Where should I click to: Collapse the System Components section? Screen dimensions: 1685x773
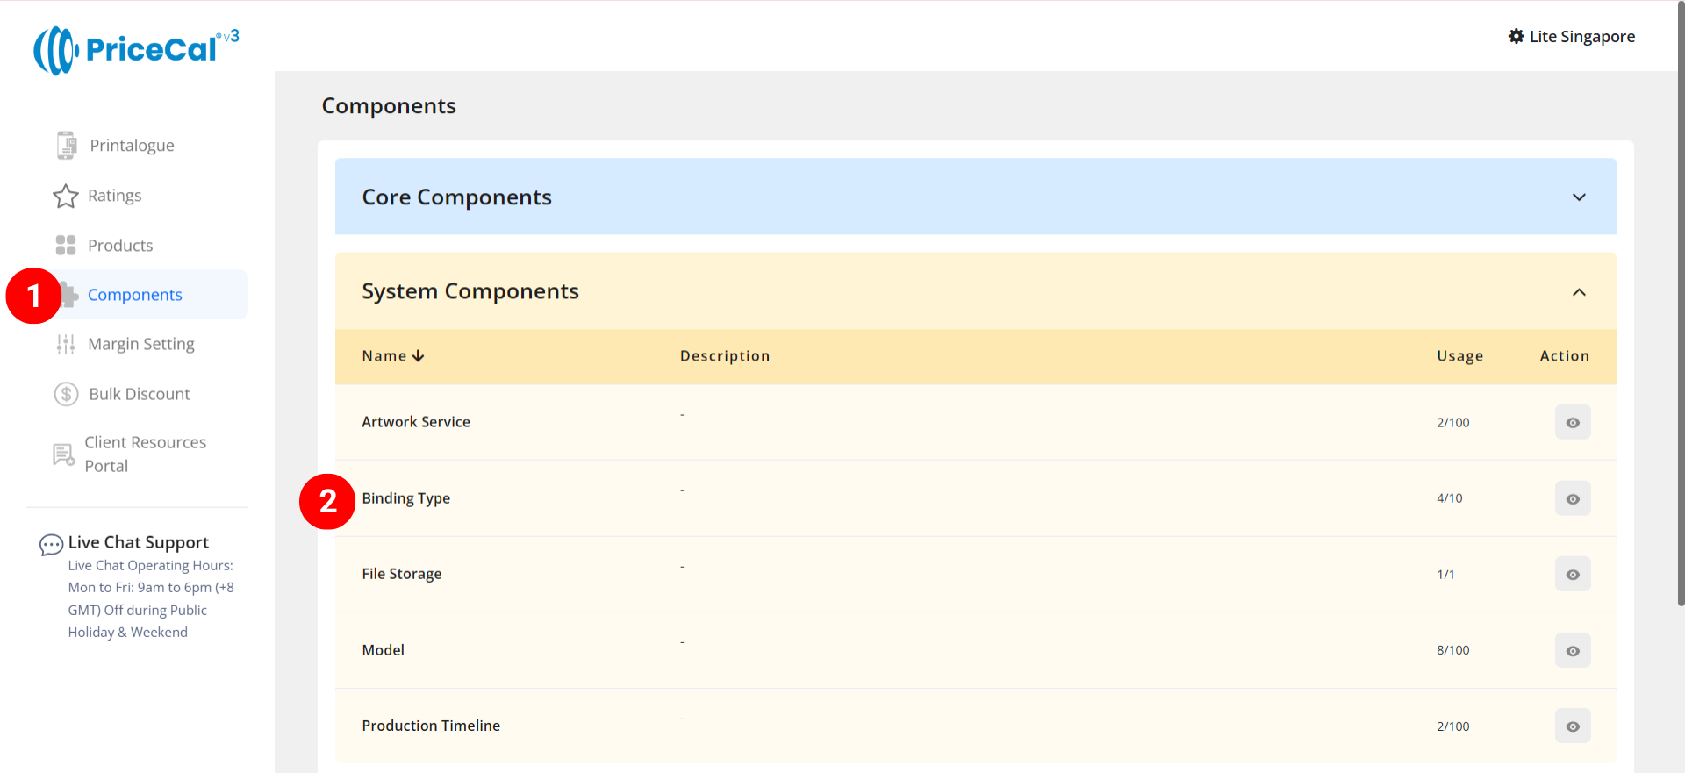[1578, 292]
